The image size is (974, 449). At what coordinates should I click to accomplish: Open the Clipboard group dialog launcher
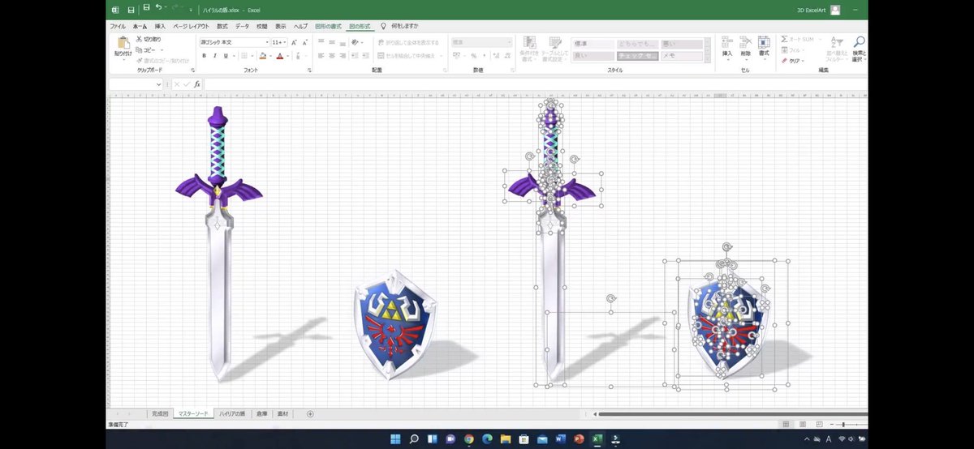[x=192, y=71]
